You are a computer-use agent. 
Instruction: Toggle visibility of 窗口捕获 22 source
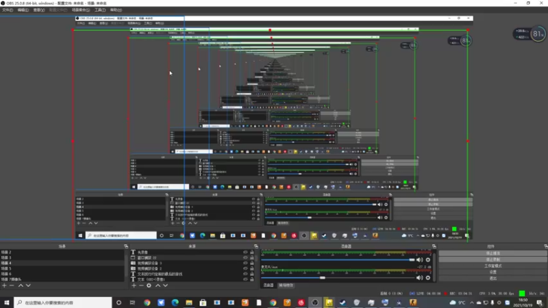point(245,258)
